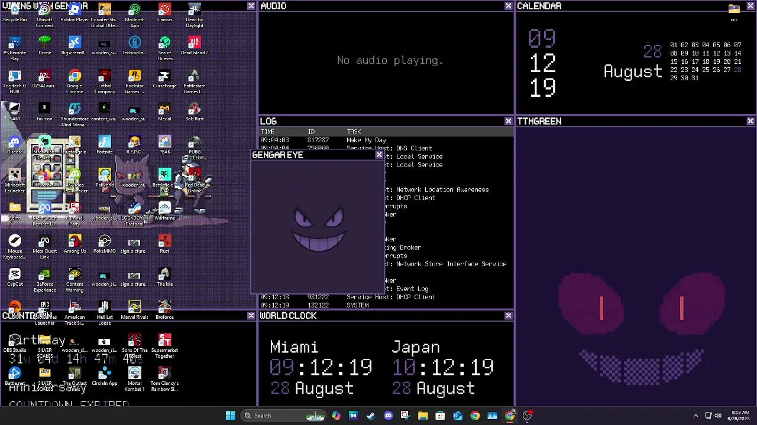Open the Windows Start menu
The width and height of the screenshot is (757, 425).
(231, 416)
